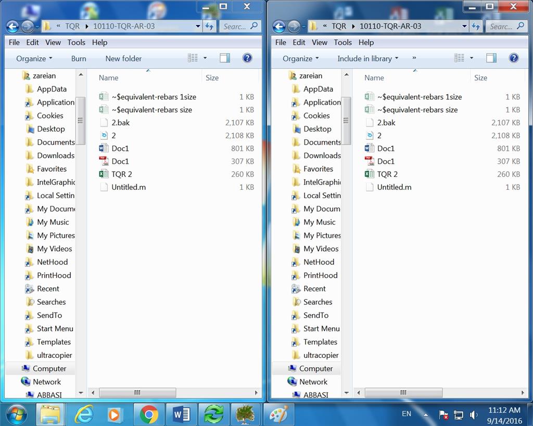Open Organize dropdown in right window
Screen dimensions: 533x426
pos(300,58)
